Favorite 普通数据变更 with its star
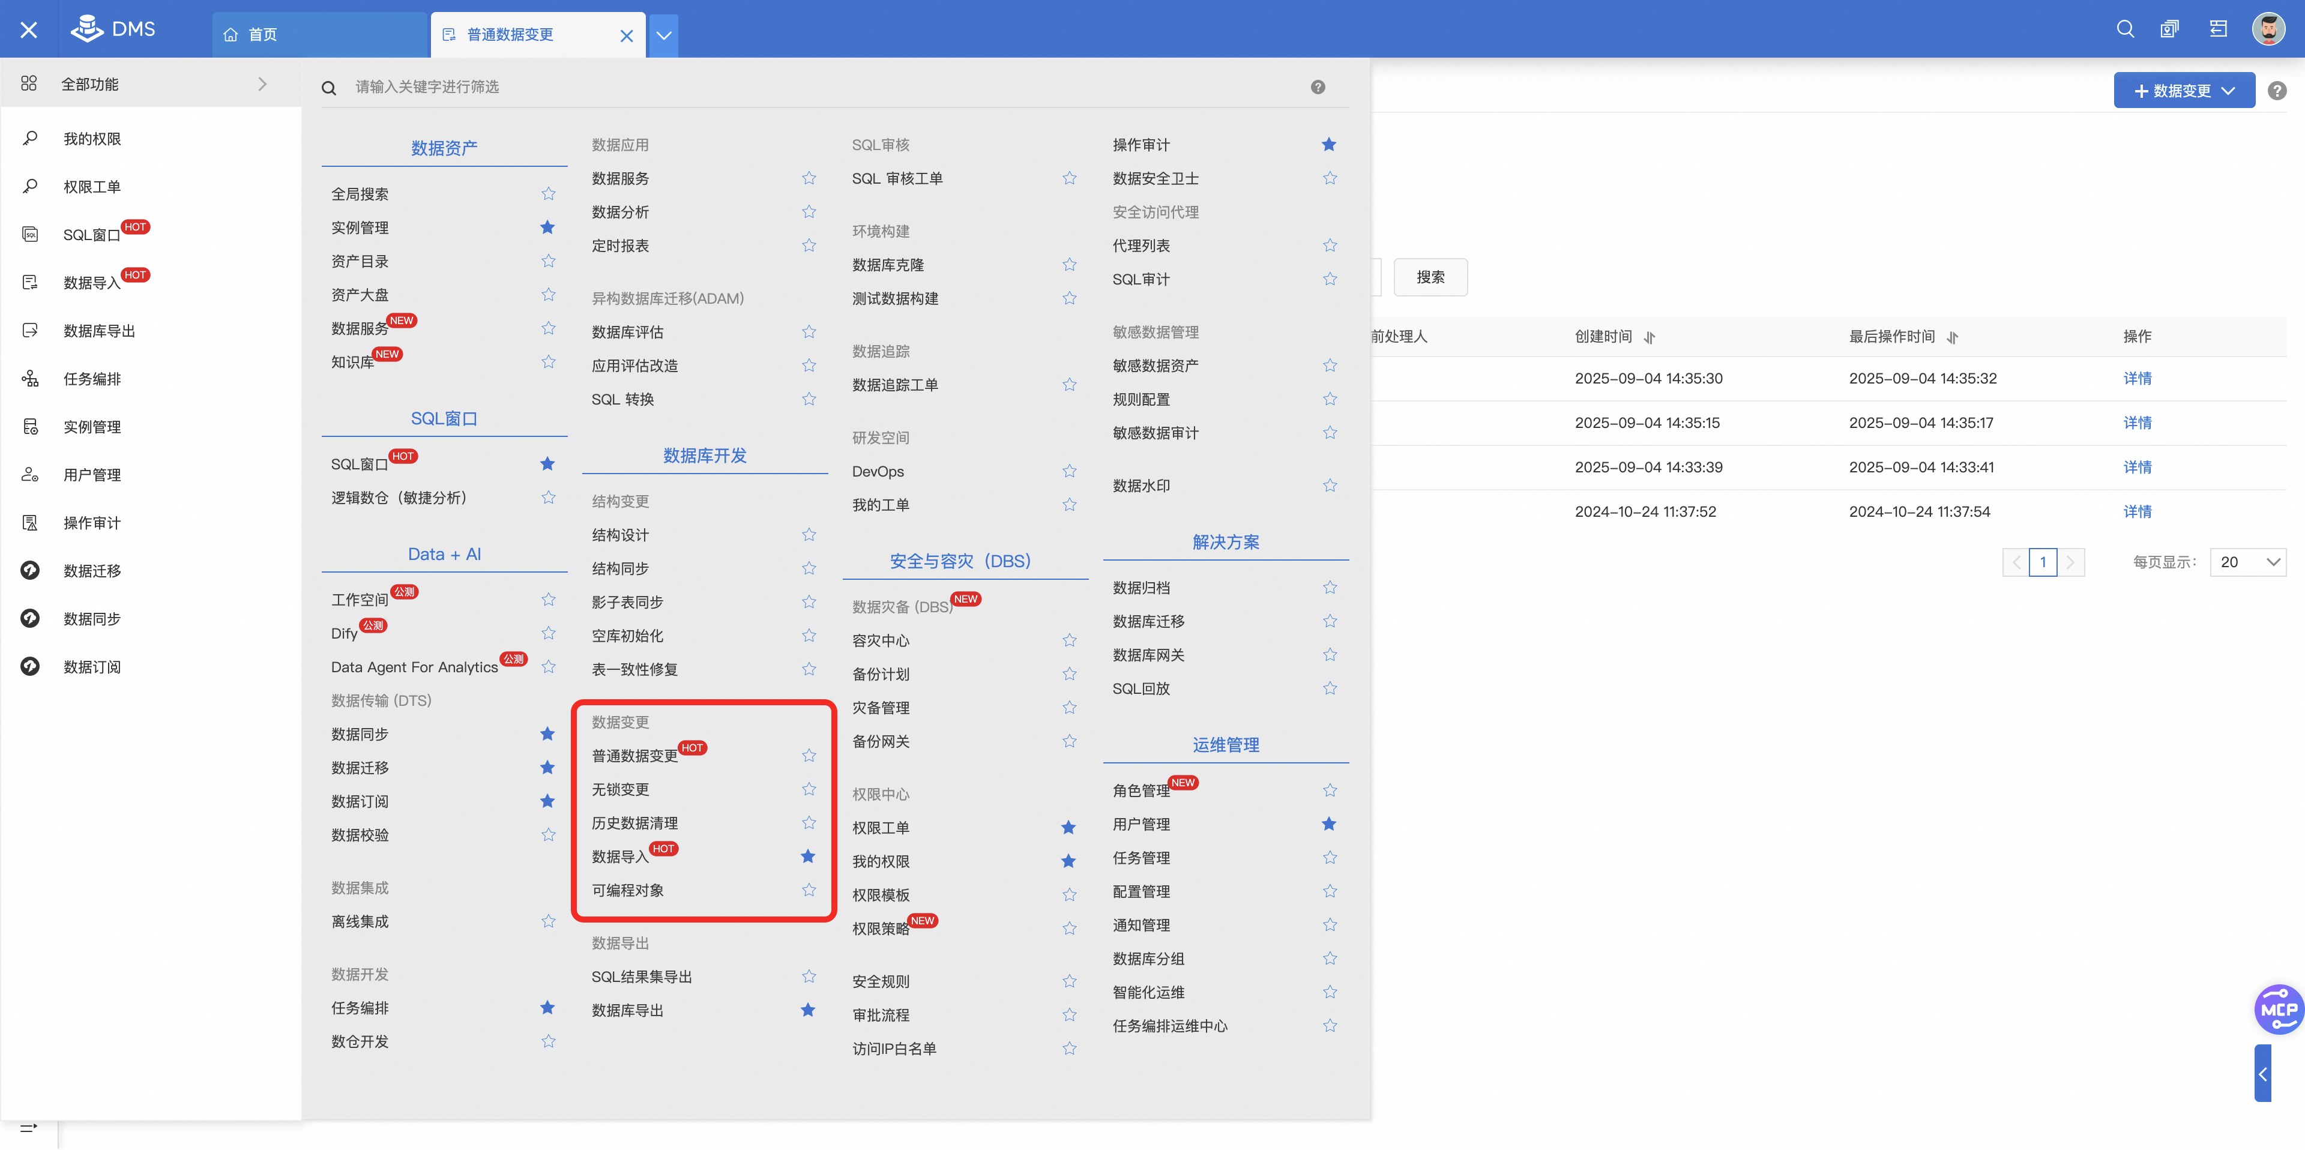 point(808,755)
